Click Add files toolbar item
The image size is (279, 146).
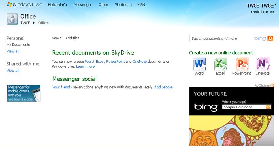coord(72,38)
